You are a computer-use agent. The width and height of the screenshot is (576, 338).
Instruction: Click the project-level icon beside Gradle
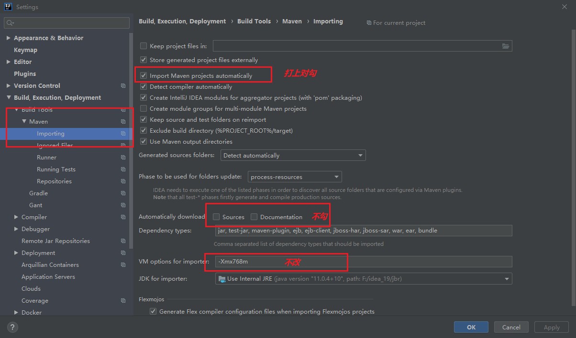(x=123, y=193)
